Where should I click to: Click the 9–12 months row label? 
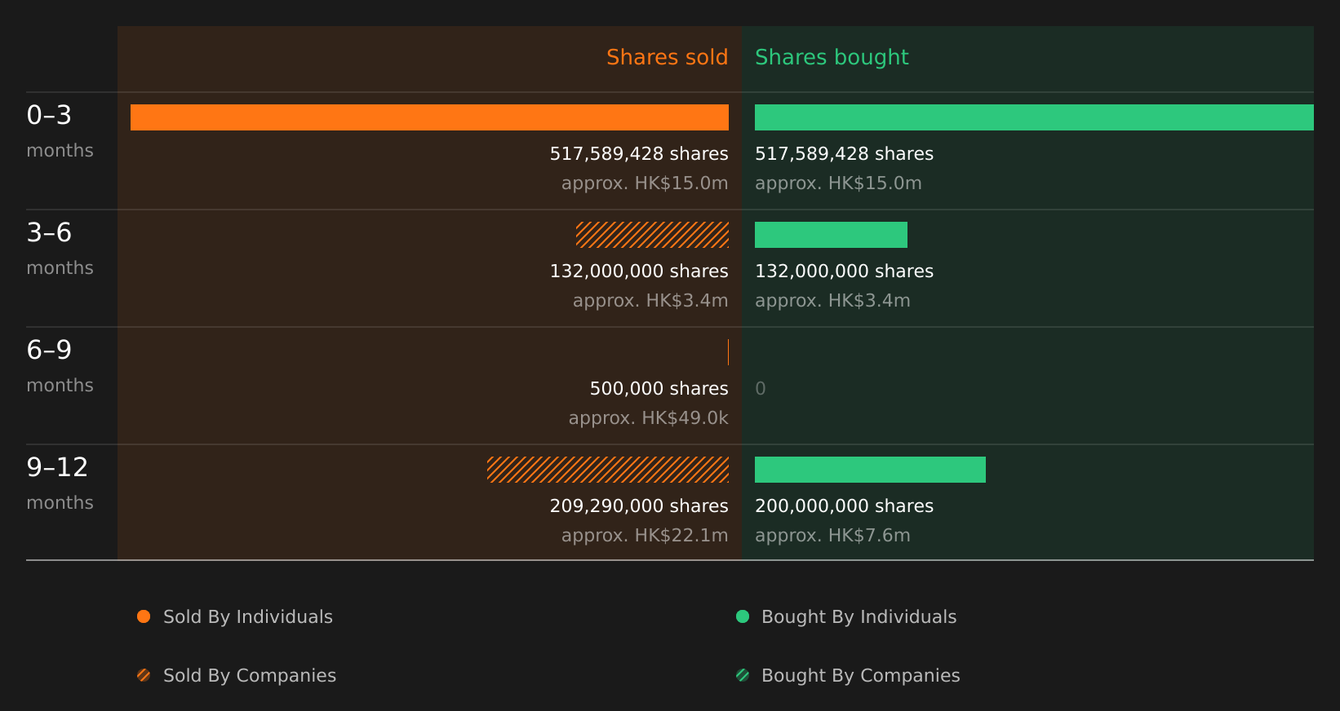[60, 483]
